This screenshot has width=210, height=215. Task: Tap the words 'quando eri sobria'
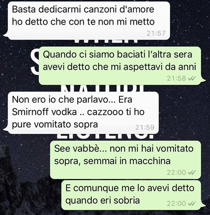pyautogui.click(x=103, y=201)
